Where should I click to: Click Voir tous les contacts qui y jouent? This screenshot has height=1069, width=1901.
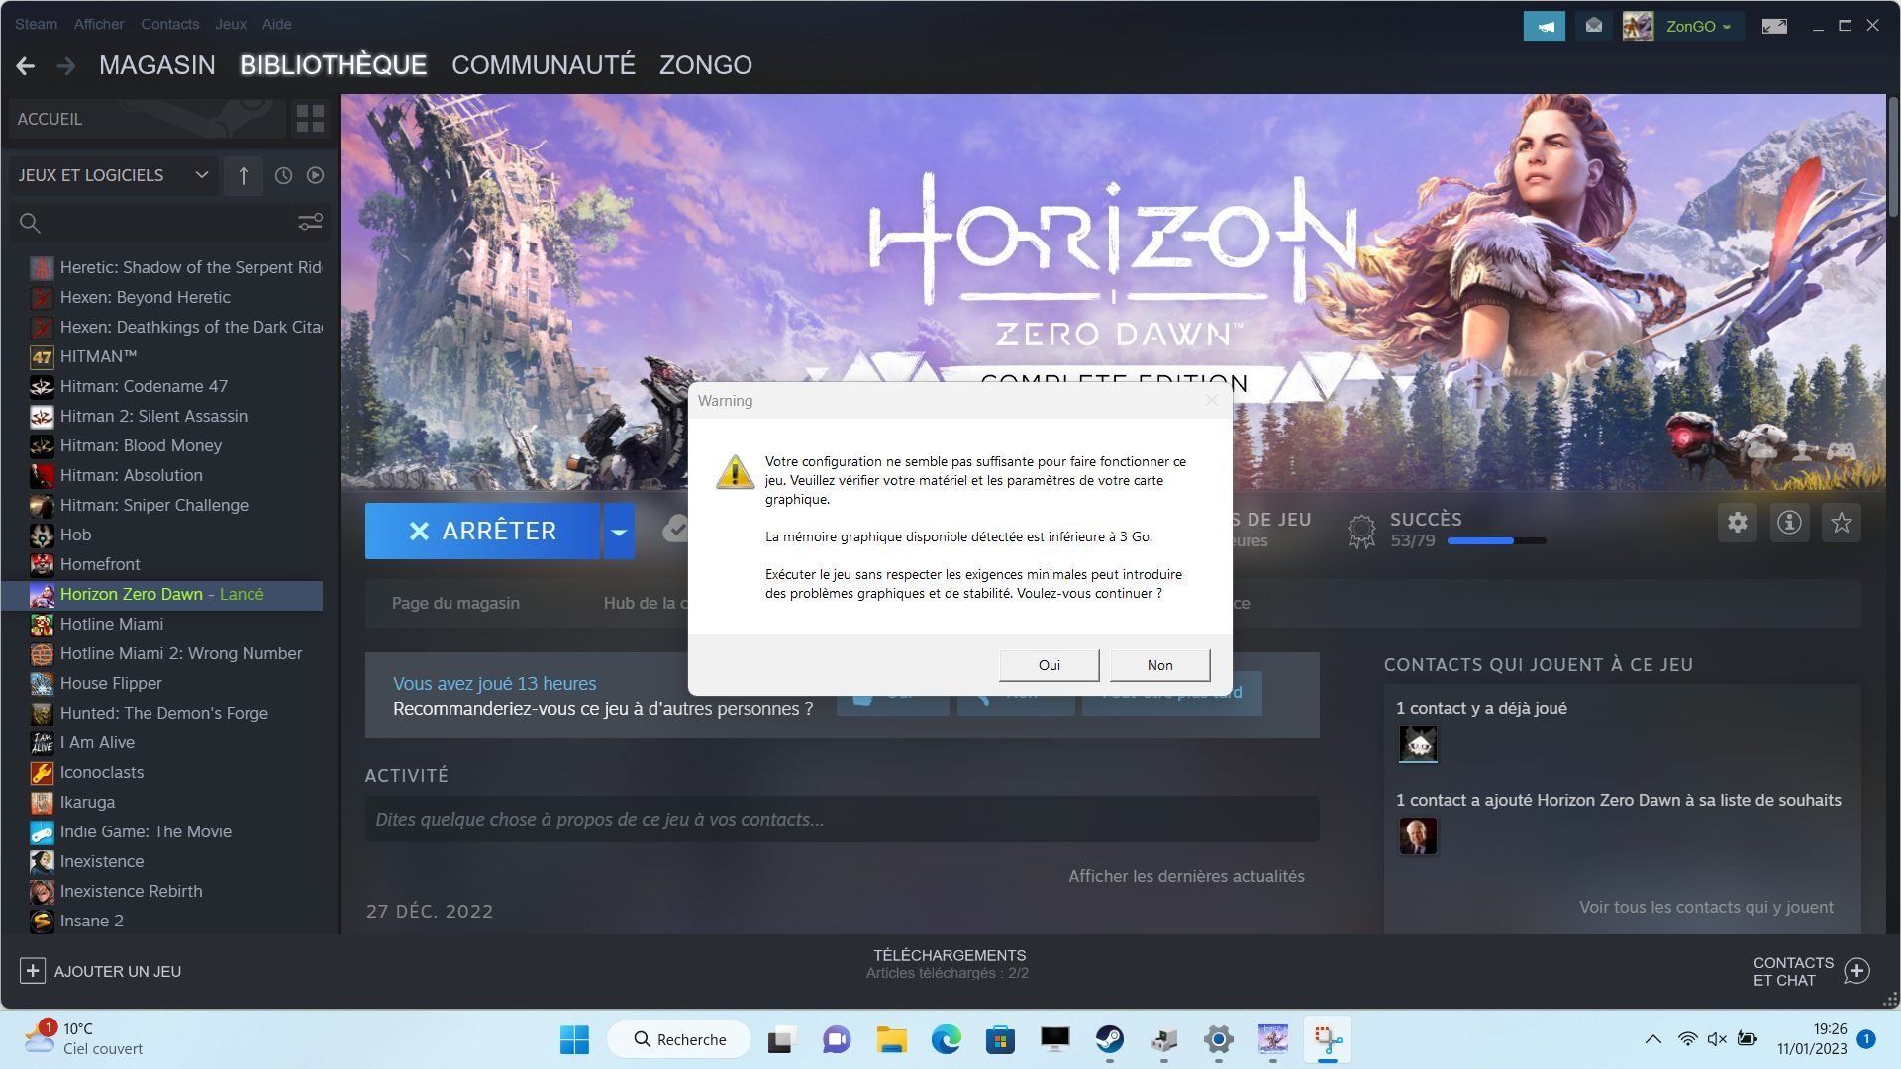click(x=1706, y=907)
